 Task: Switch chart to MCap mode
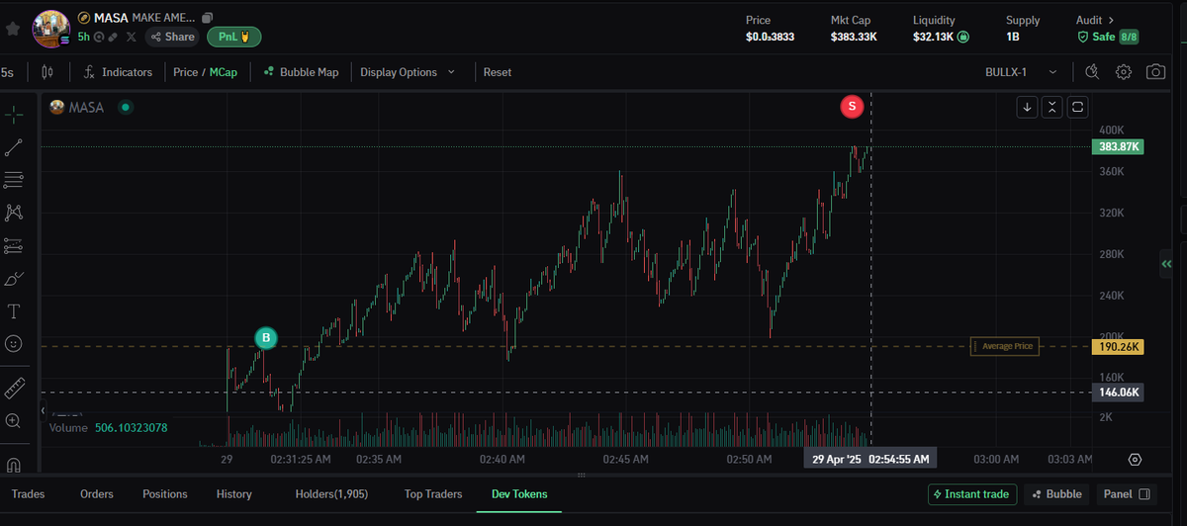[224, 72]
